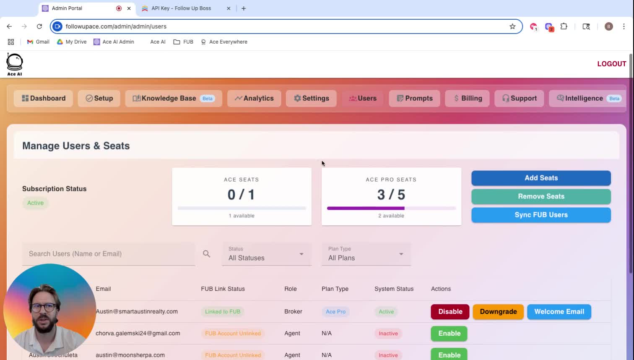Viewport: 634px width, 360px height.
Task: Open a new browser tab
Action: [244, 8]
